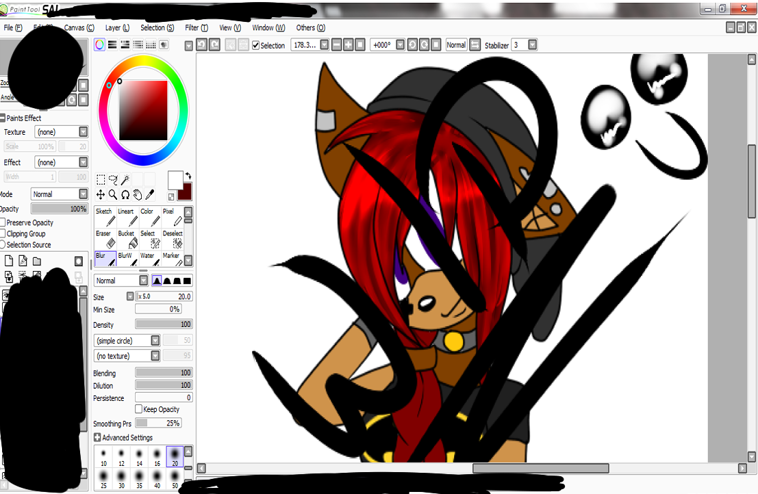
Task: Open the Filter menu
Action: coord(197,28)
